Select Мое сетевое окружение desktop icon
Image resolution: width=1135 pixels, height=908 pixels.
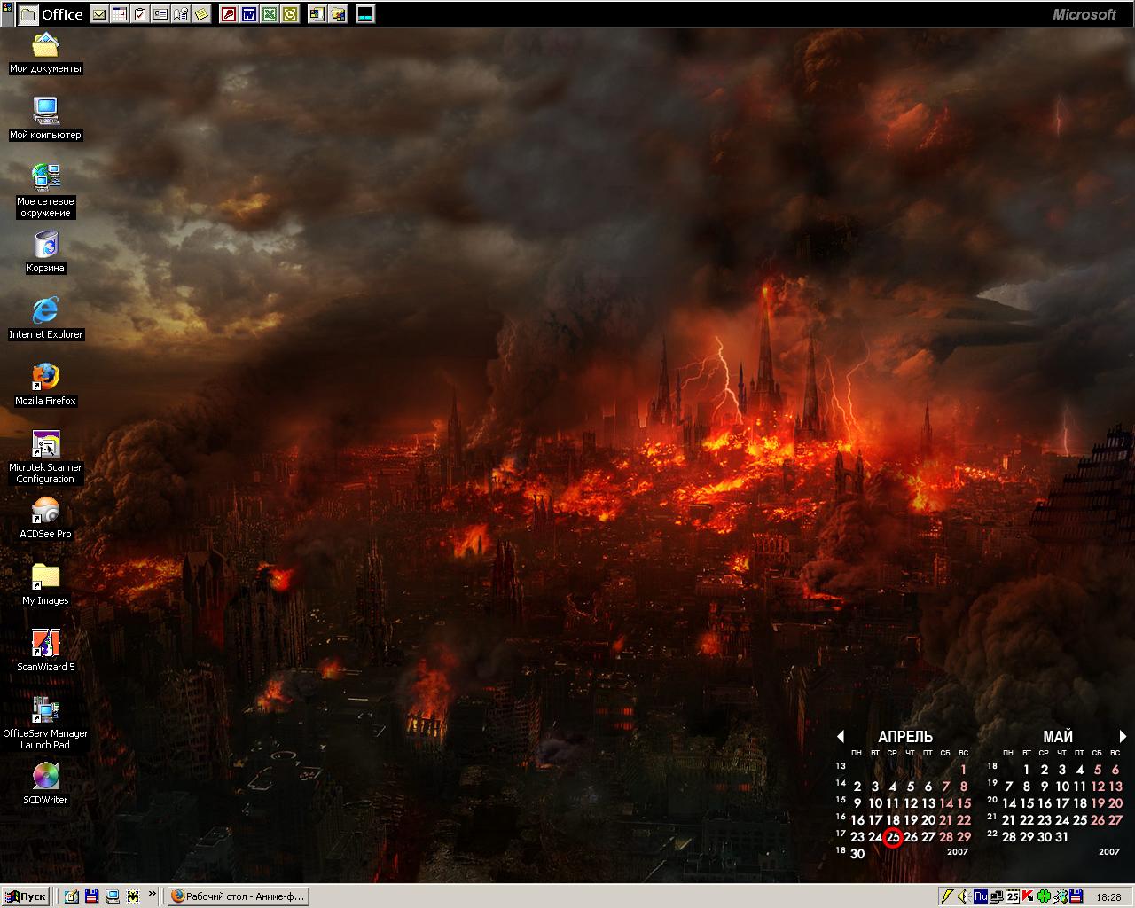pyautogui.click(x=45, y=190)
